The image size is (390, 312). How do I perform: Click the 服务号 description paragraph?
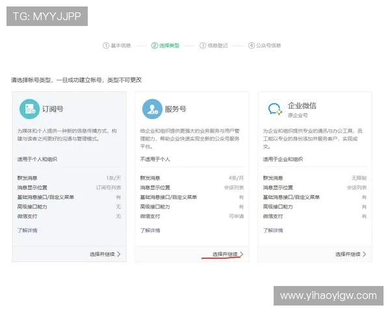coord(190,138)
